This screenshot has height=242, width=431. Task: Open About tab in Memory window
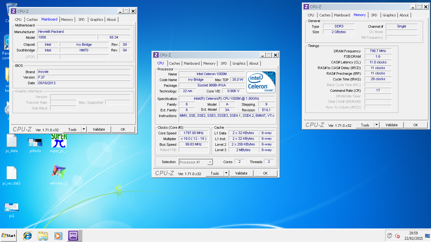pyautogui.click(x=404, y=15)
